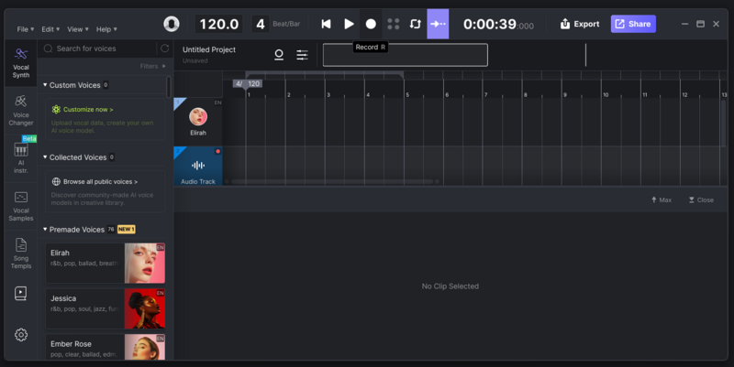734x367 pixels.
Task: Collapse the Custom Voices section
Action: tap(45, 85)
